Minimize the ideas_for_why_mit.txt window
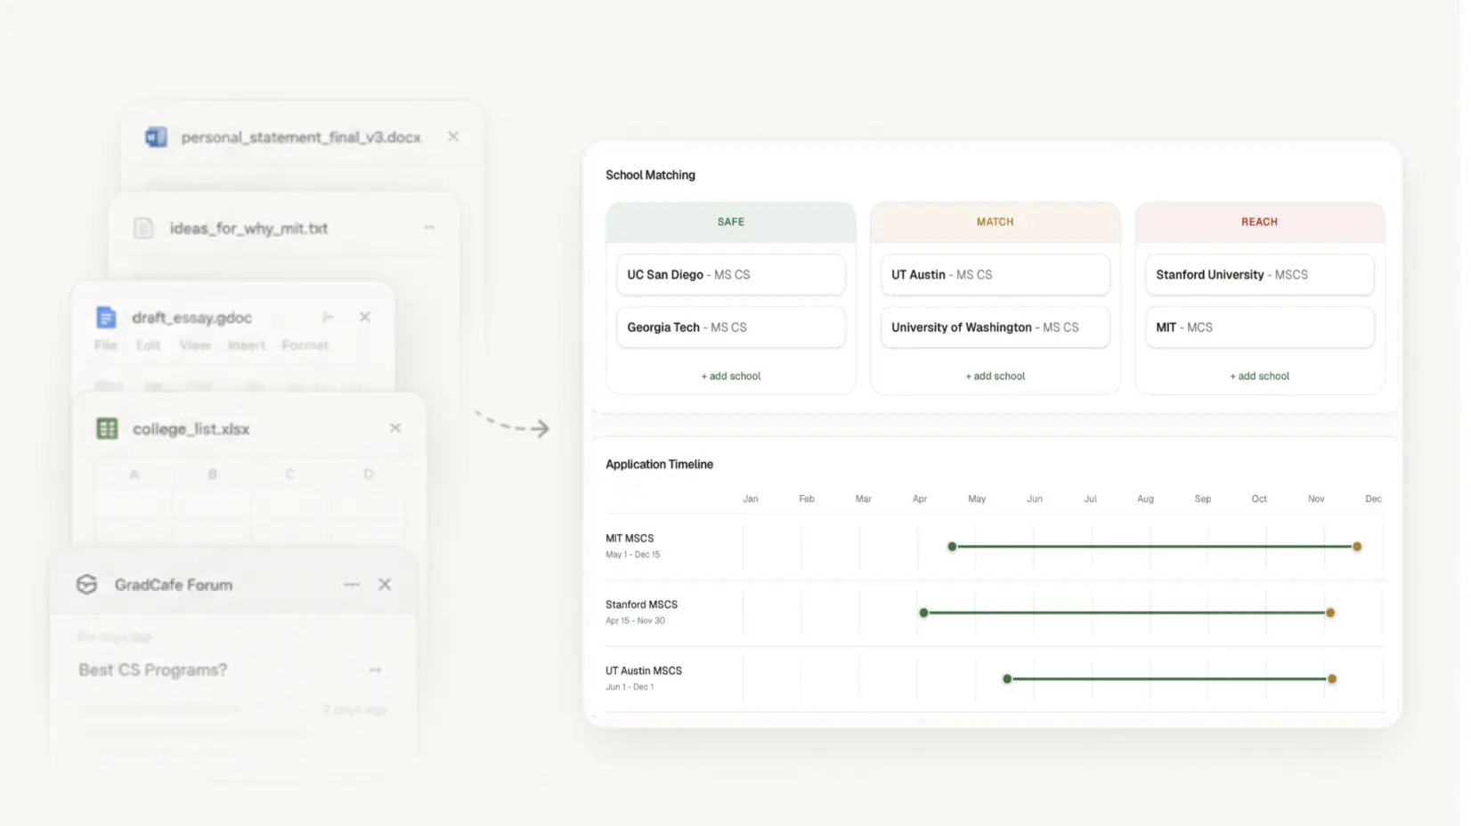 pos(429,228)
